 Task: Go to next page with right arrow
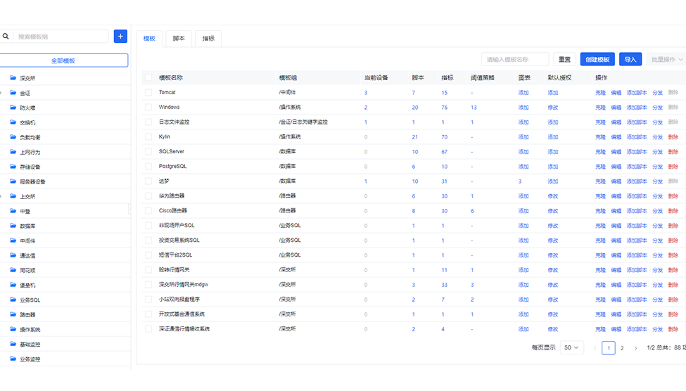pos(635,348)
